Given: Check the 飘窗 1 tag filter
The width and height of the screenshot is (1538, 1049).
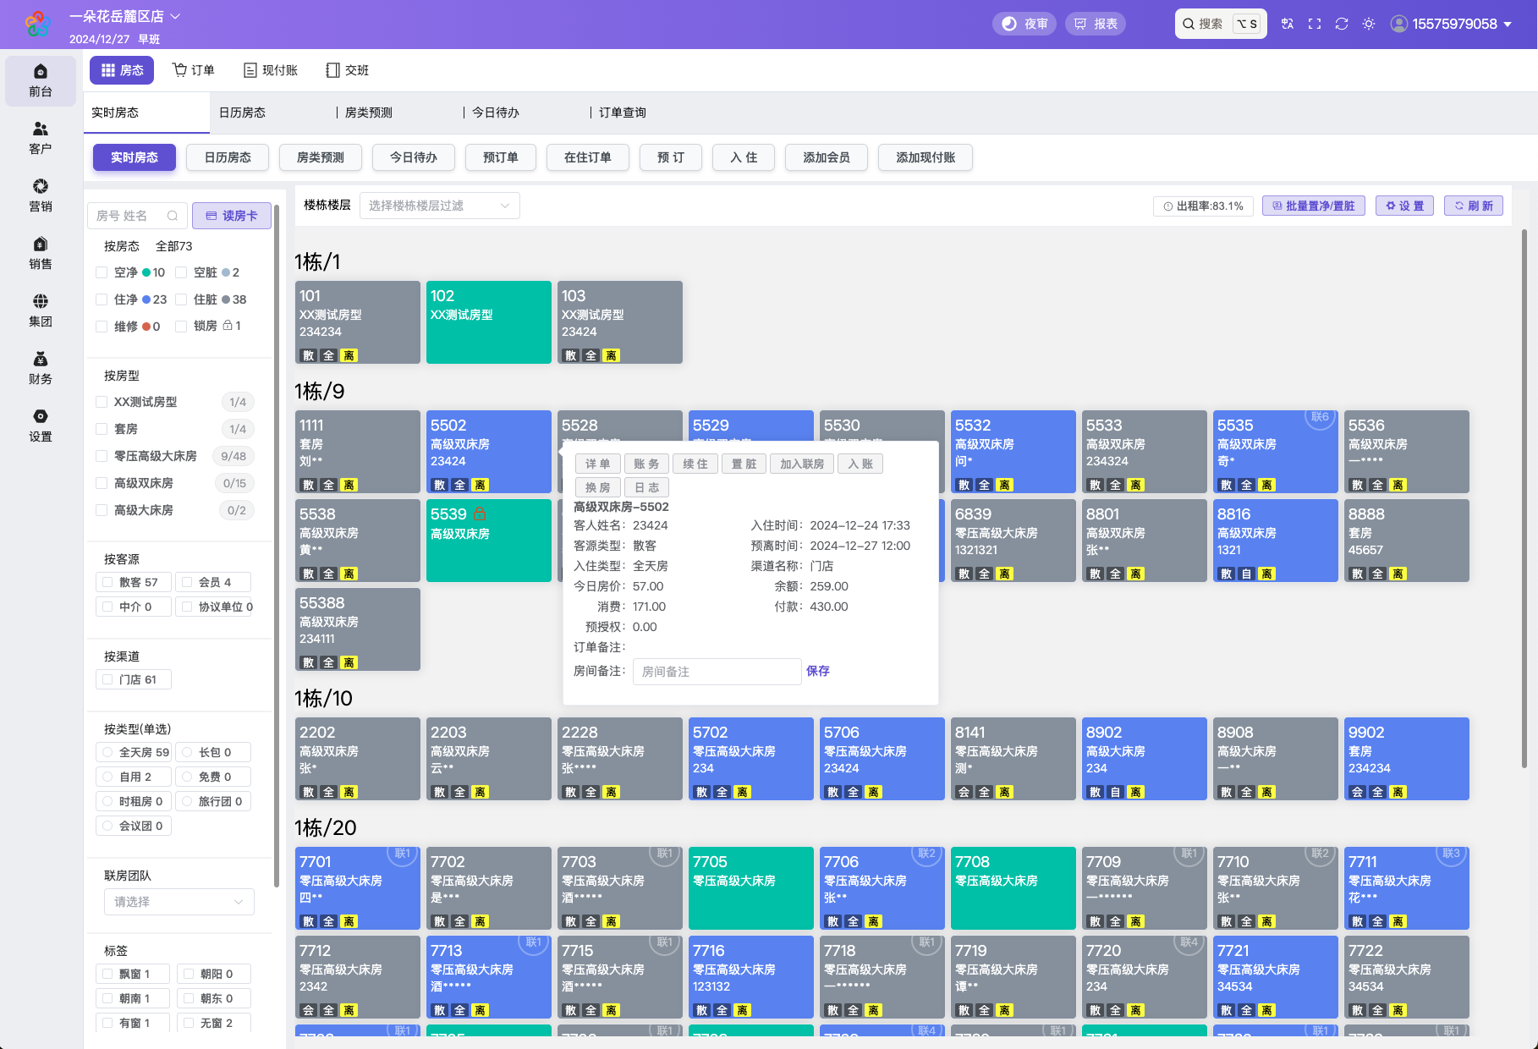Looking at the screenshot, I should (107, 974).
